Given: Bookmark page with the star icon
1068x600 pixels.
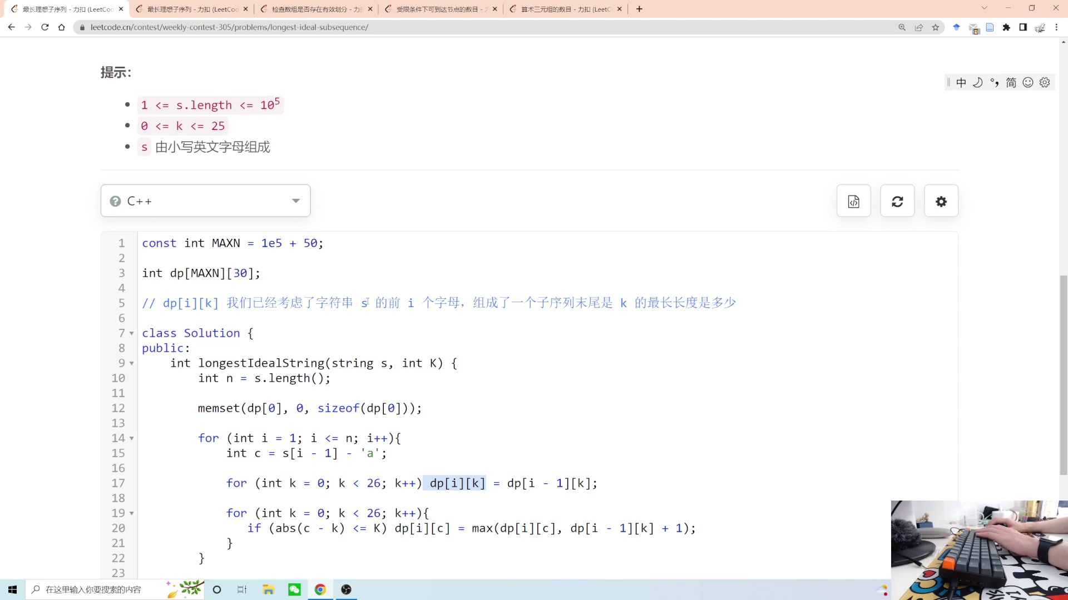Looking at the screenshot, I should (x=936, y=27).
